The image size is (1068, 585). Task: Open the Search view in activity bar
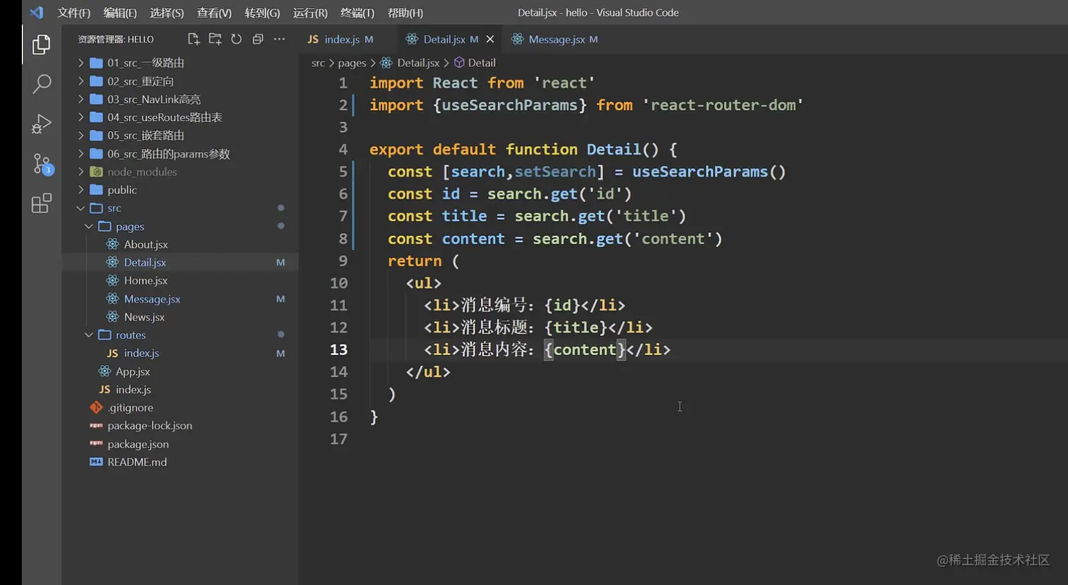42,84
